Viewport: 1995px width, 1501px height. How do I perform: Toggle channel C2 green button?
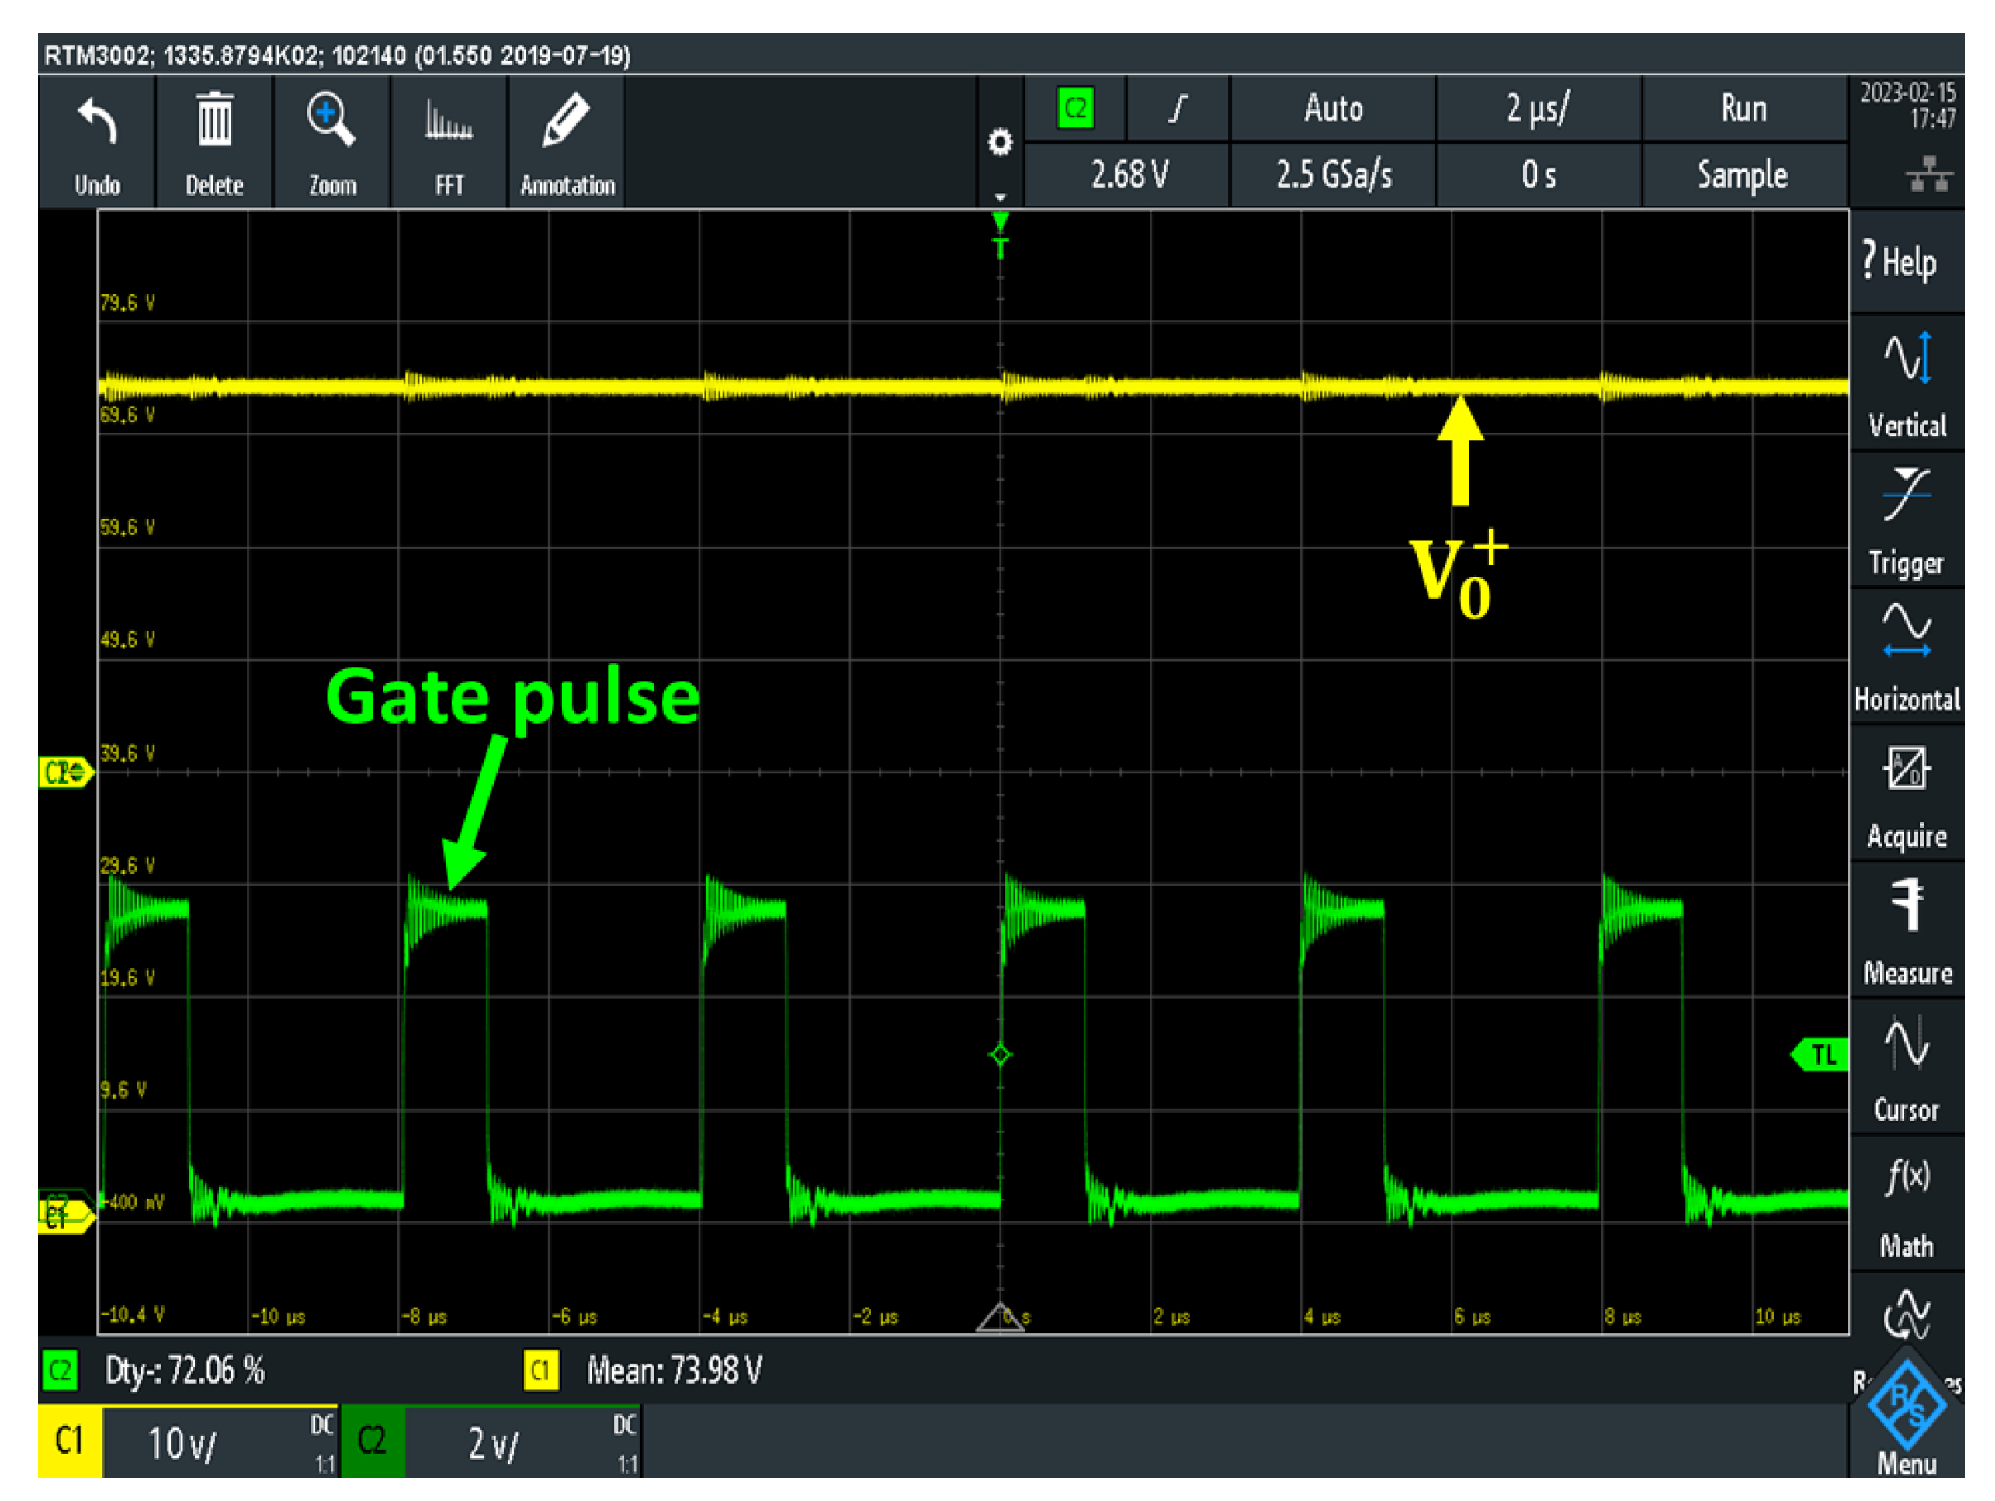372,1440
